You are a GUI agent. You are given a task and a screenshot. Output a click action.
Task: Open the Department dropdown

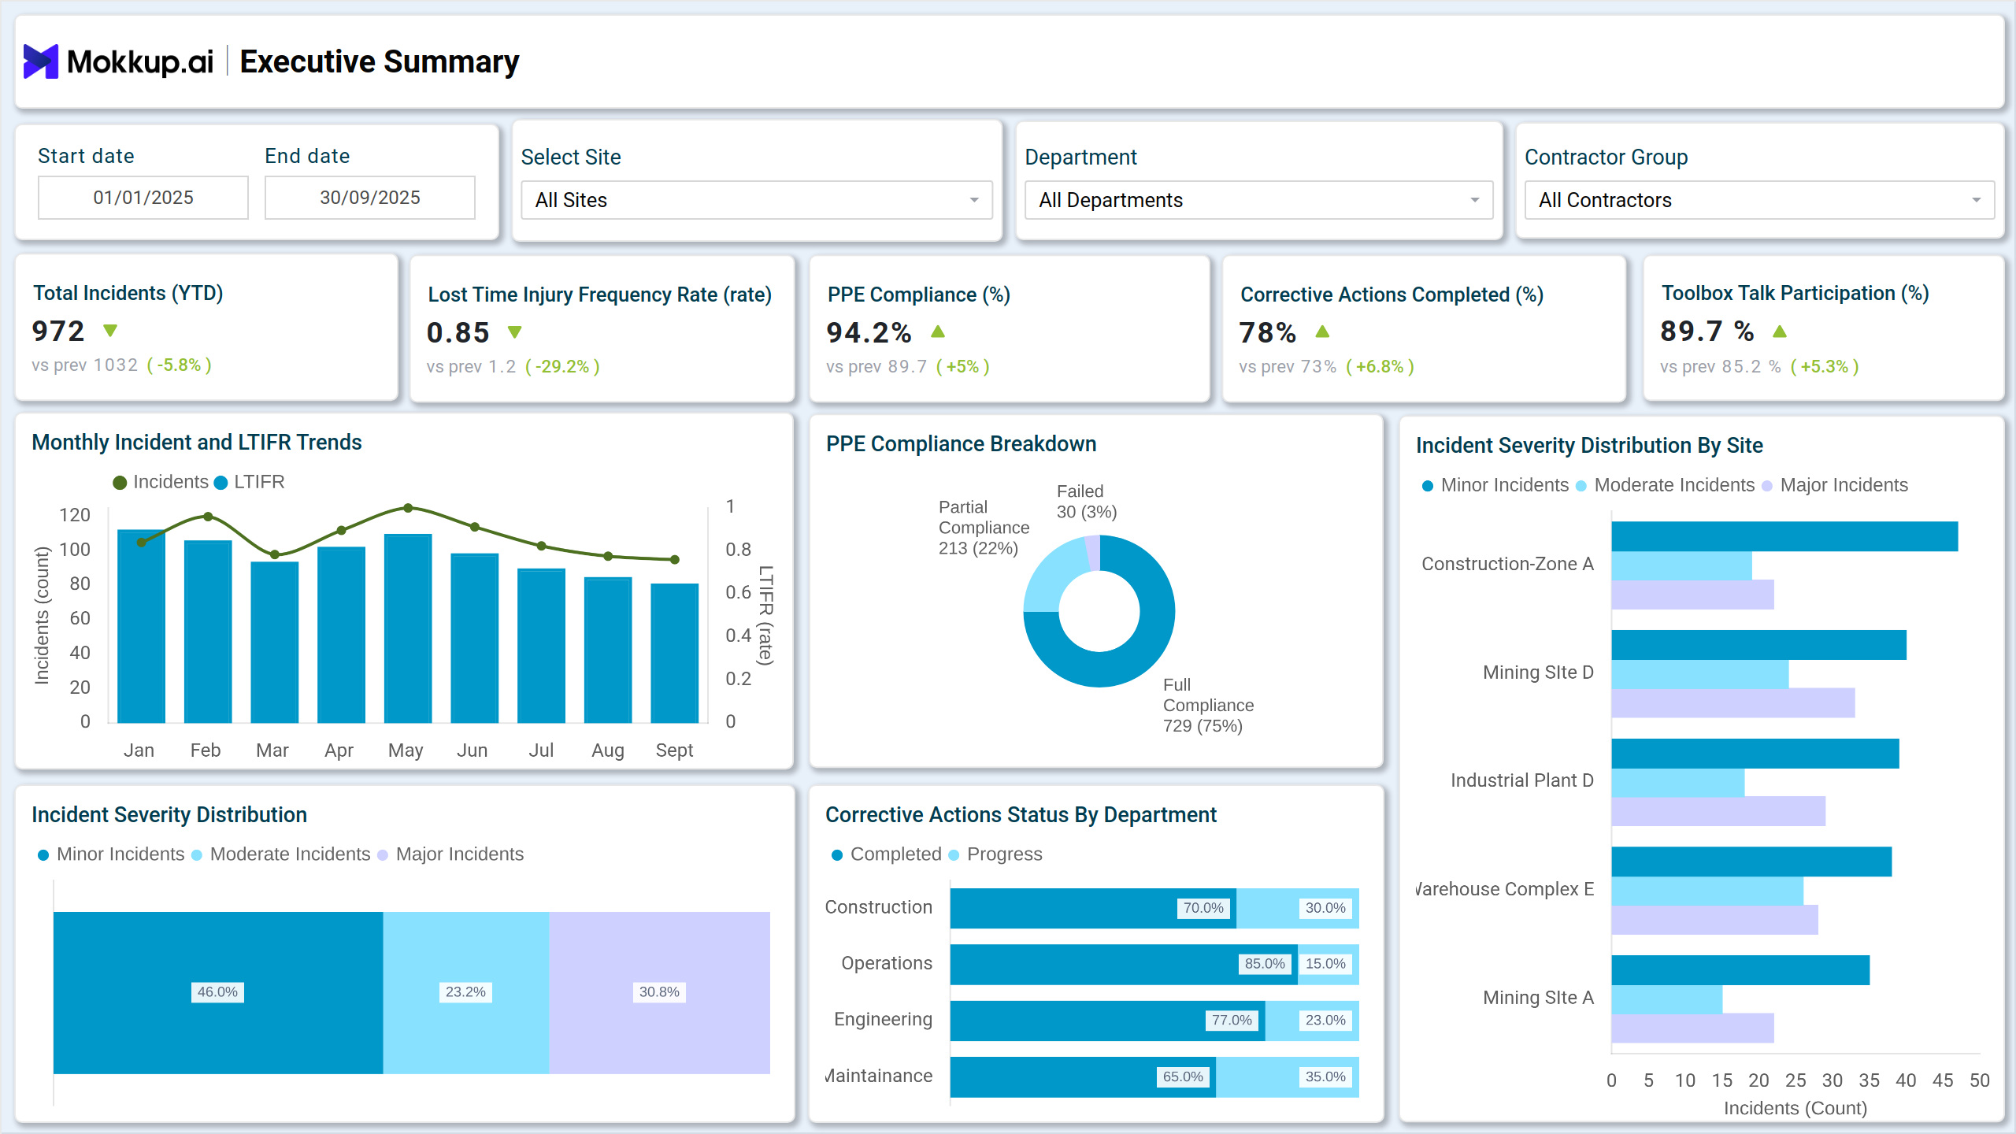tap(1258, 200)
